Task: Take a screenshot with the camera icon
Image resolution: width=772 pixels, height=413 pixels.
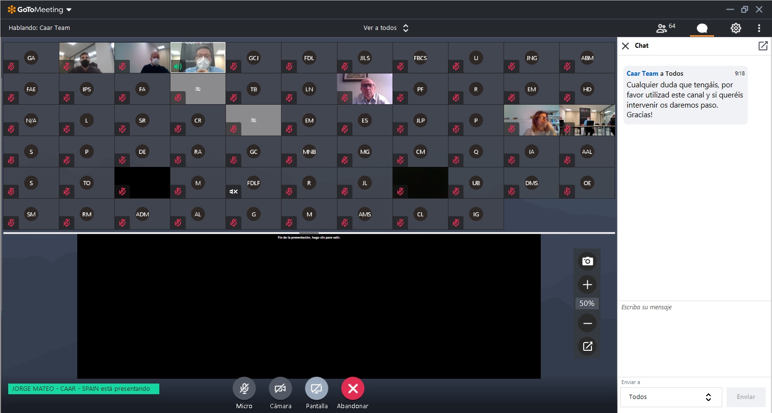Action: tap(587, 261)
